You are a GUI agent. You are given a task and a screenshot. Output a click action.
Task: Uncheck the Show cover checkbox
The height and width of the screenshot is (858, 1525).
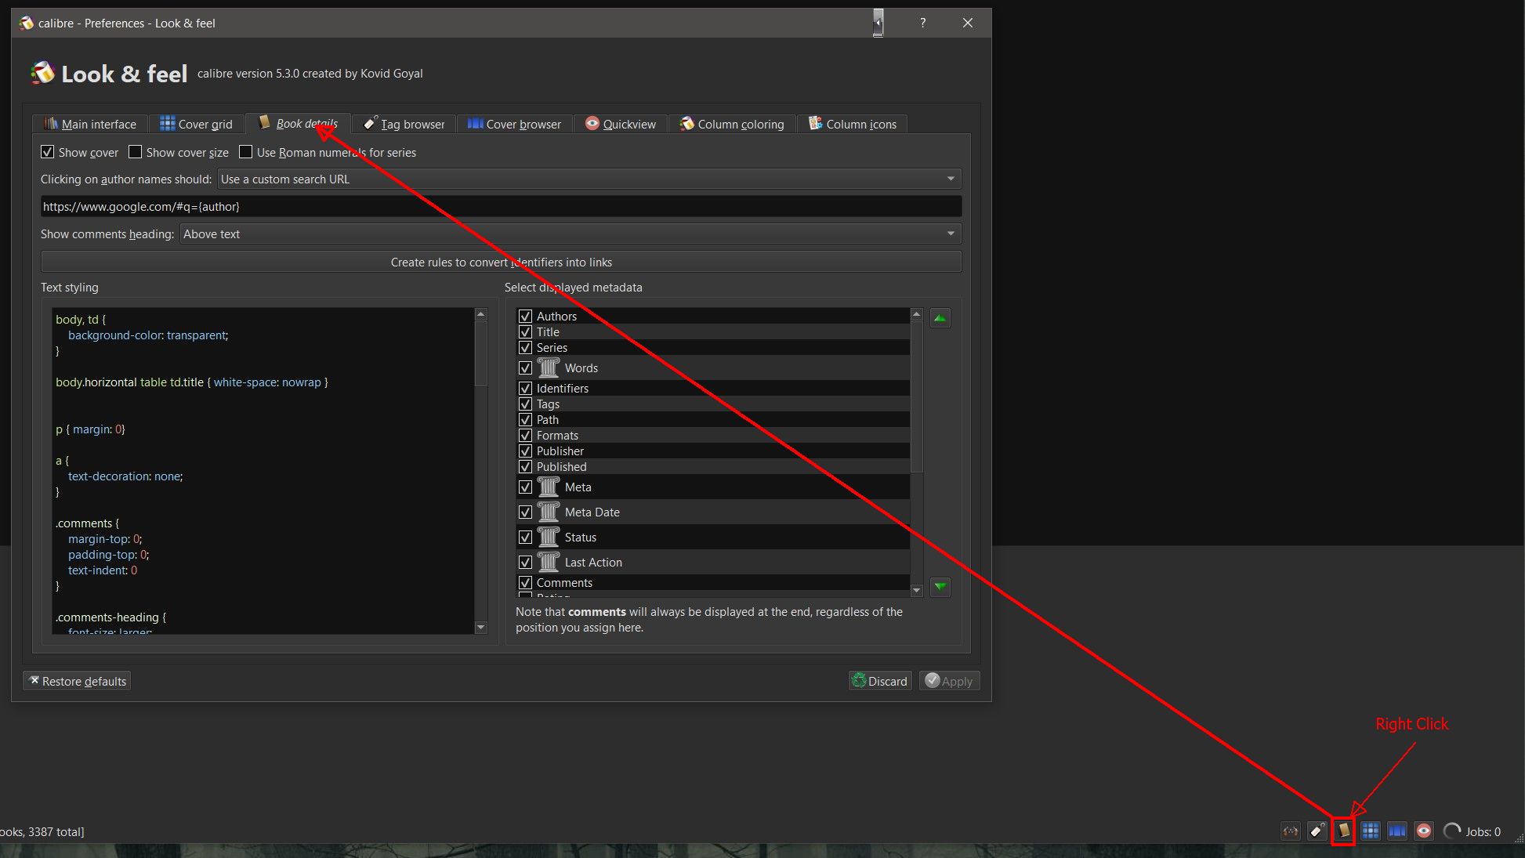point(48,152)
